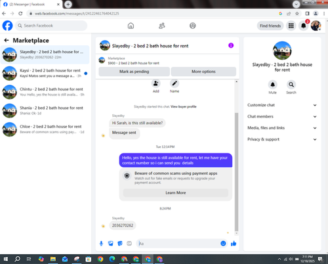Go to Home feed icon

[x=131, y=26]
